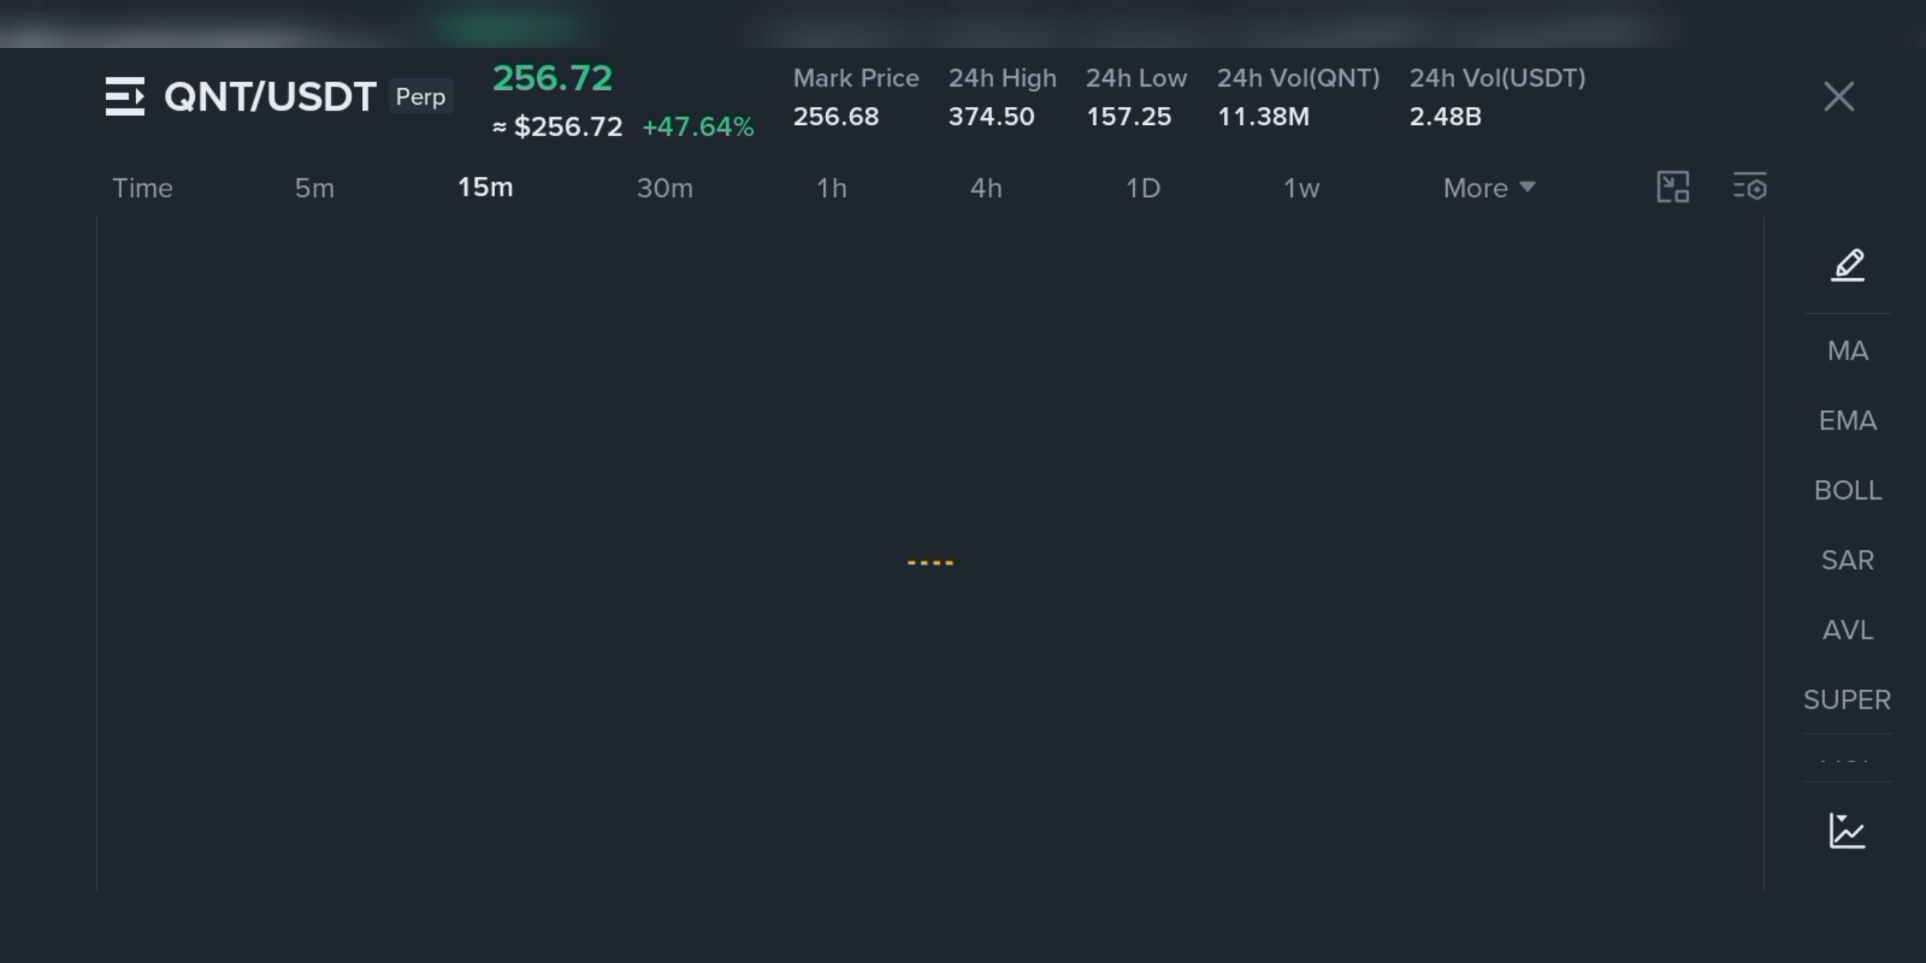Open the trading pair list menu icon

pyautogui.click(x=125, y=96)
